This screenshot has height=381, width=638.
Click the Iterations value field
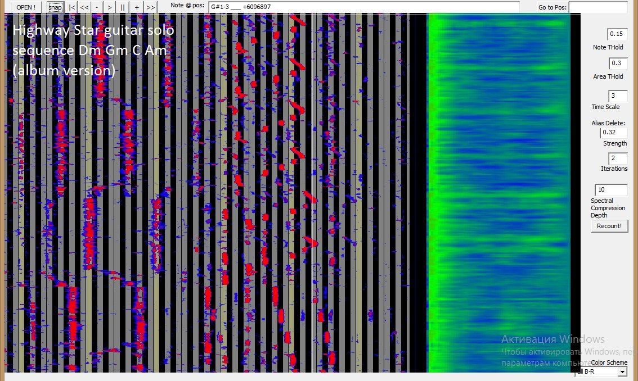[x=617, y=158]
